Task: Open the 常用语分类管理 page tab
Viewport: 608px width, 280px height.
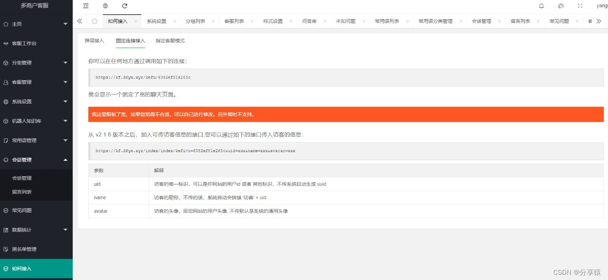Action: pos(436,21)
